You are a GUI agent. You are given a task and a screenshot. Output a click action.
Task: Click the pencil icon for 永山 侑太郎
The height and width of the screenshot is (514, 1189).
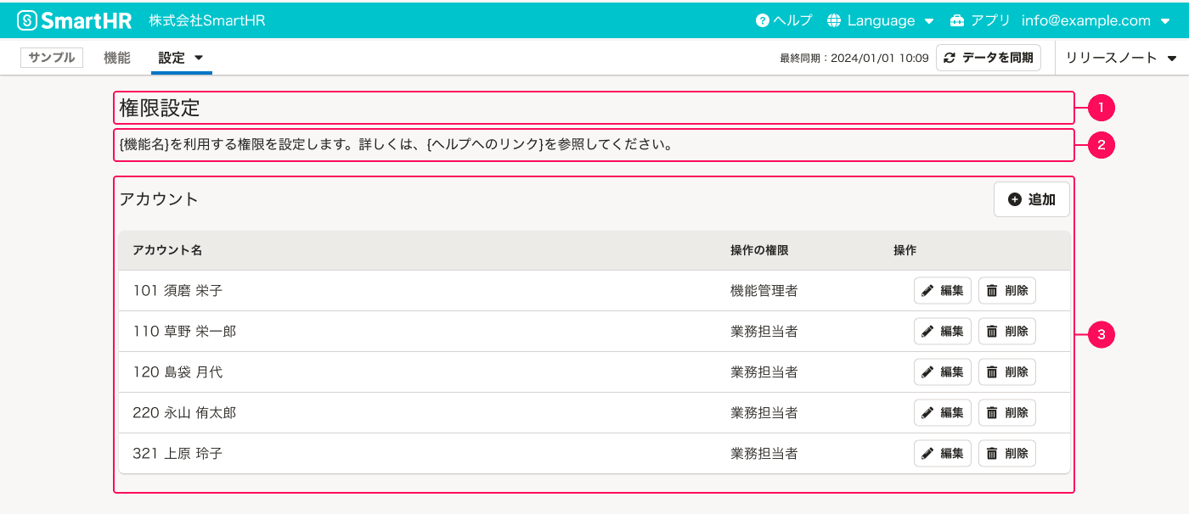click(x=928, y=412)
